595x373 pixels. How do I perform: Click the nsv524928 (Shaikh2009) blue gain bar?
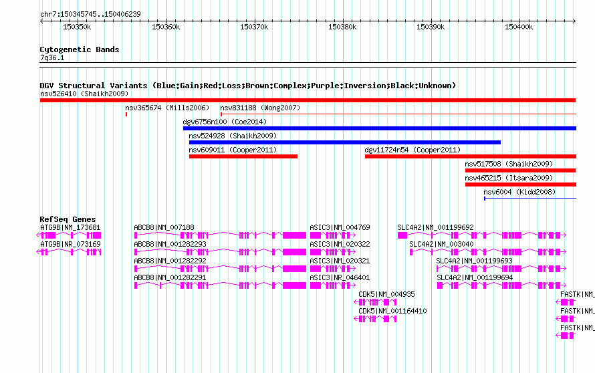pos(345,142)
